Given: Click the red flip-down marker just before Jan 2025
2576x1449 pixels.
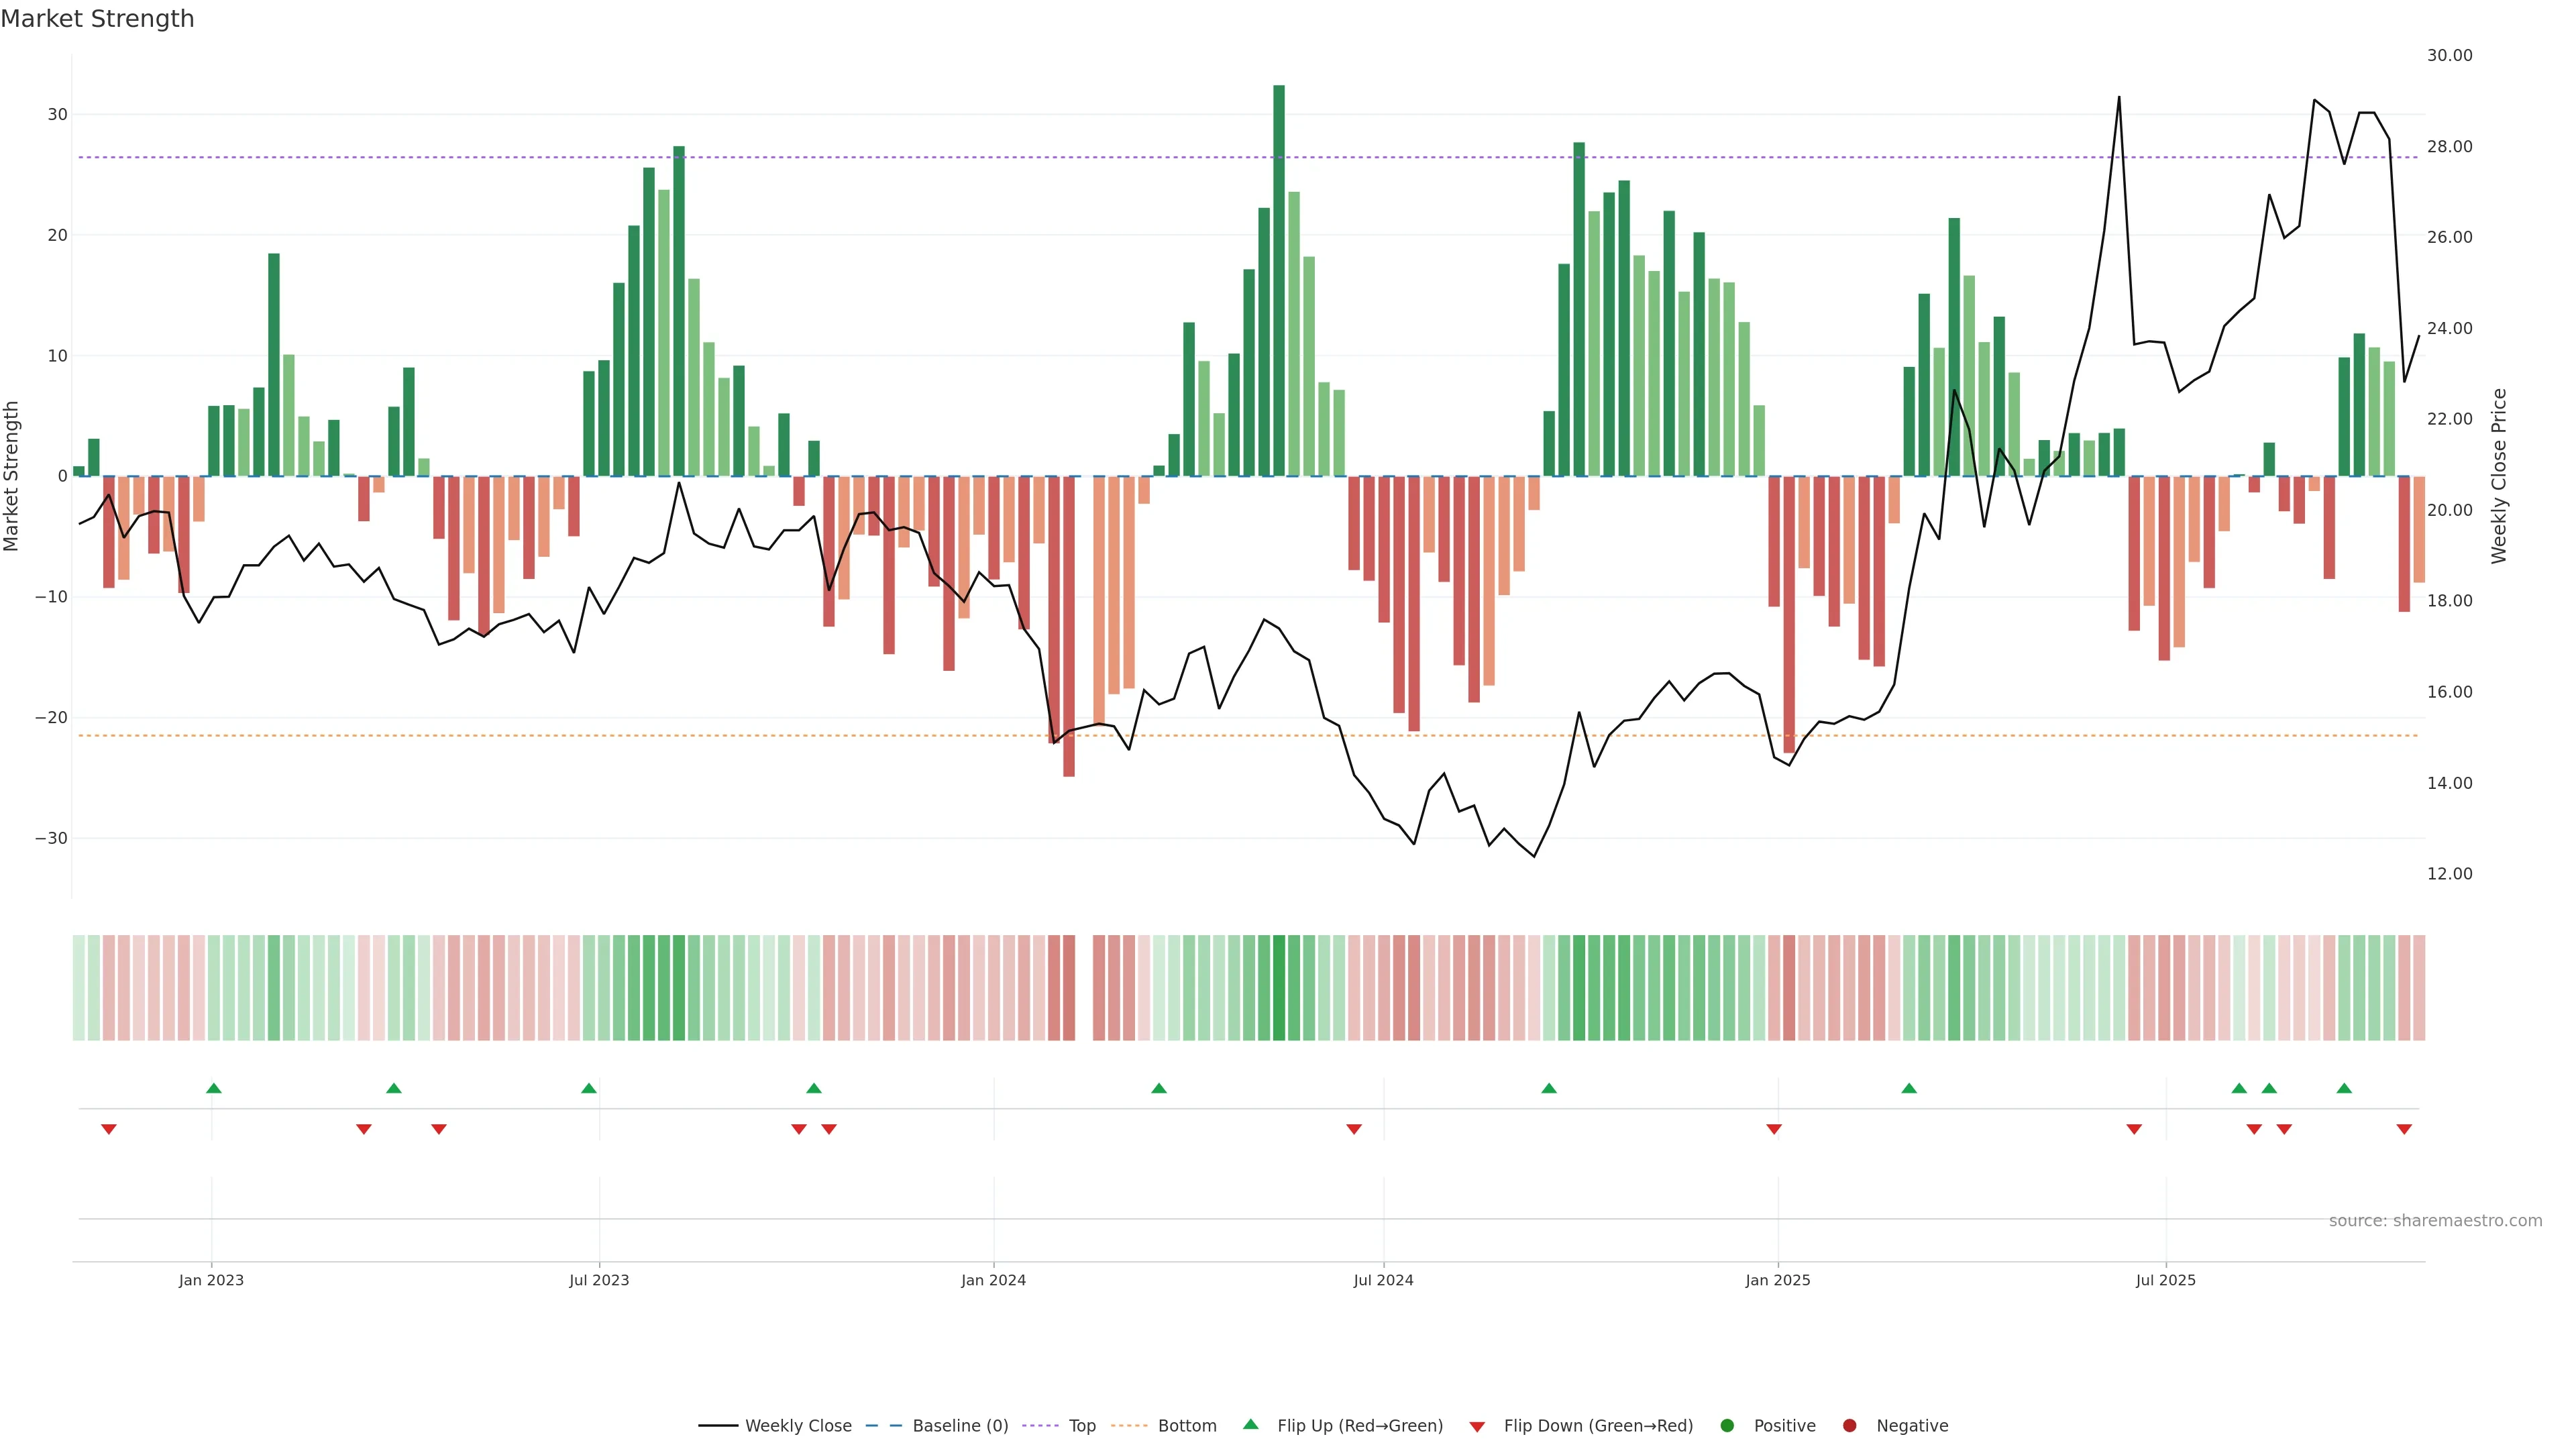Looking at the screenshot, I should tap(1774, 1129).
